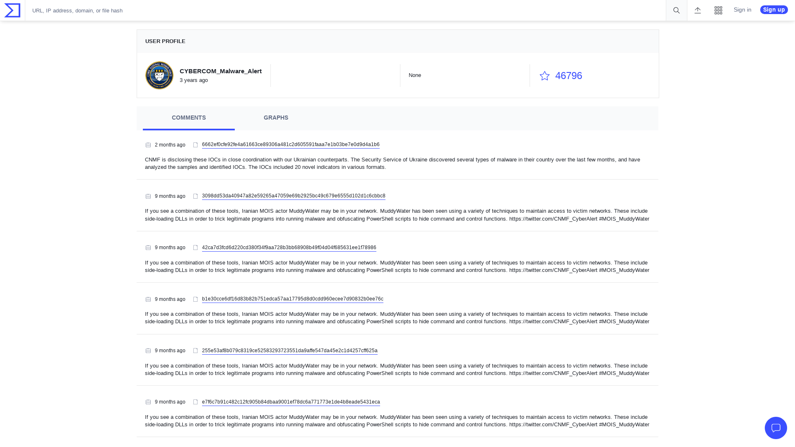Click file icon beside hash 255e53af8b07
Image resolution: width=795 pixels, height=447 pixels.
click(x=195, y=351)
